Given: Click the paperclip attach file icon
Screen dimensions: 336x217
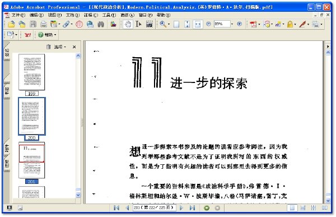Looking at the screenshot, I should pyautogui.click(x=66, y=24).
